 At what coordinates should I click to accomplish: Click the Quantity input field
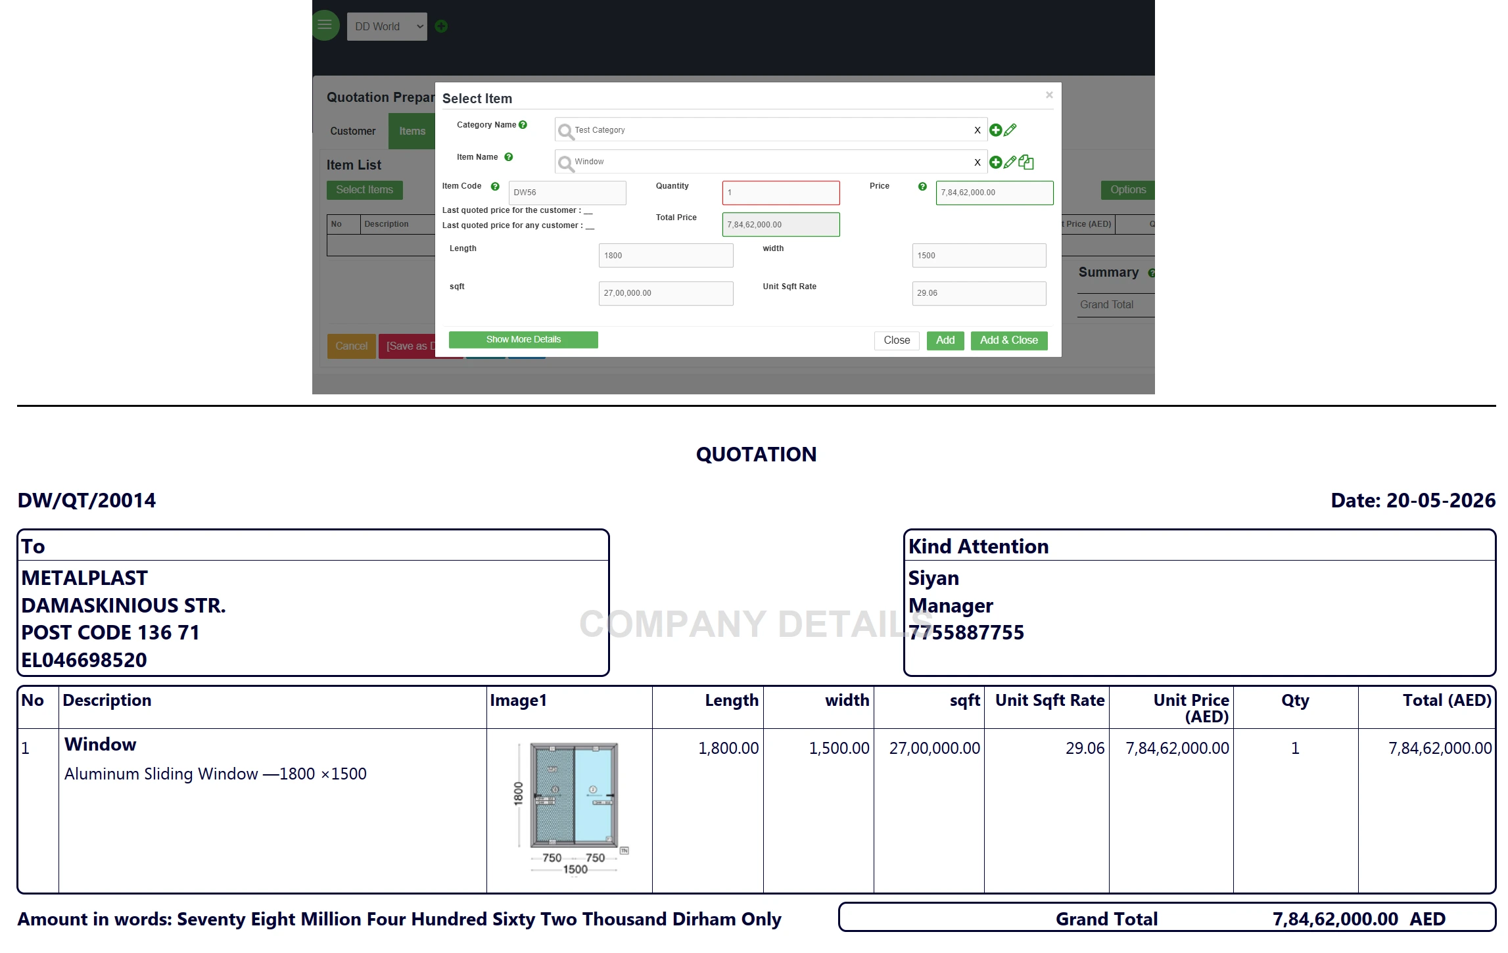(x=781, y=193)
